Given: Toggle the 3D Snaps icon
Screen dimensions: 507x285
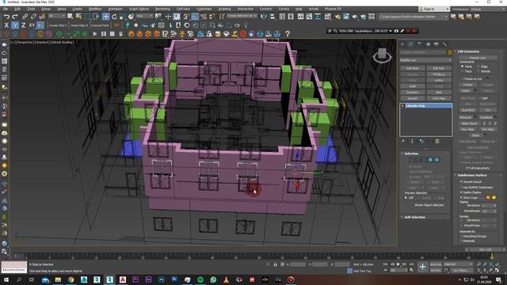Looking at the screenshot, I should [186, 16].
